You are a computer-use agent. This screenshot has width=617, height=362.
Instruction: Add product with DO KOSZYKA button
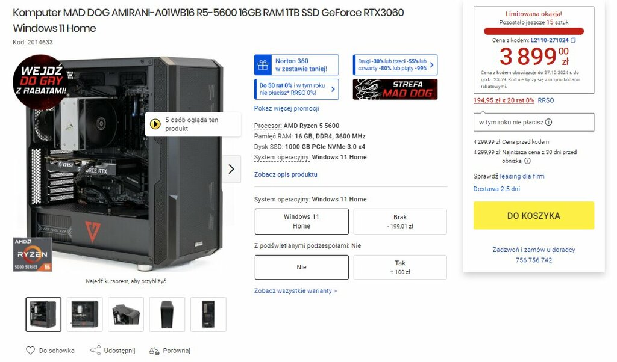pyautogui.click(x=534, y=215)
